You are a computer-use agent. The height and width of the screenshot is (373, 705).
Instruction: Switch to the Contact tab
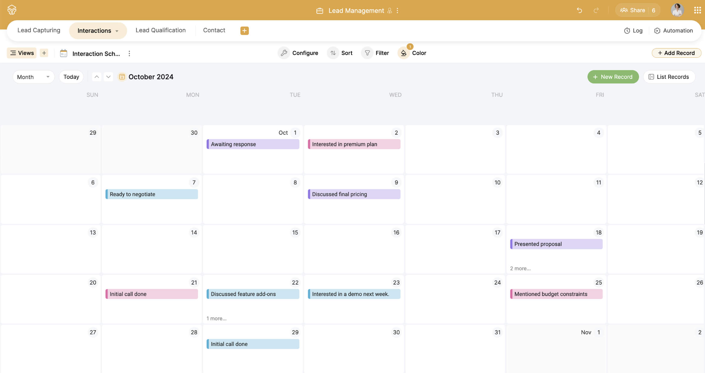click(214, 30)
